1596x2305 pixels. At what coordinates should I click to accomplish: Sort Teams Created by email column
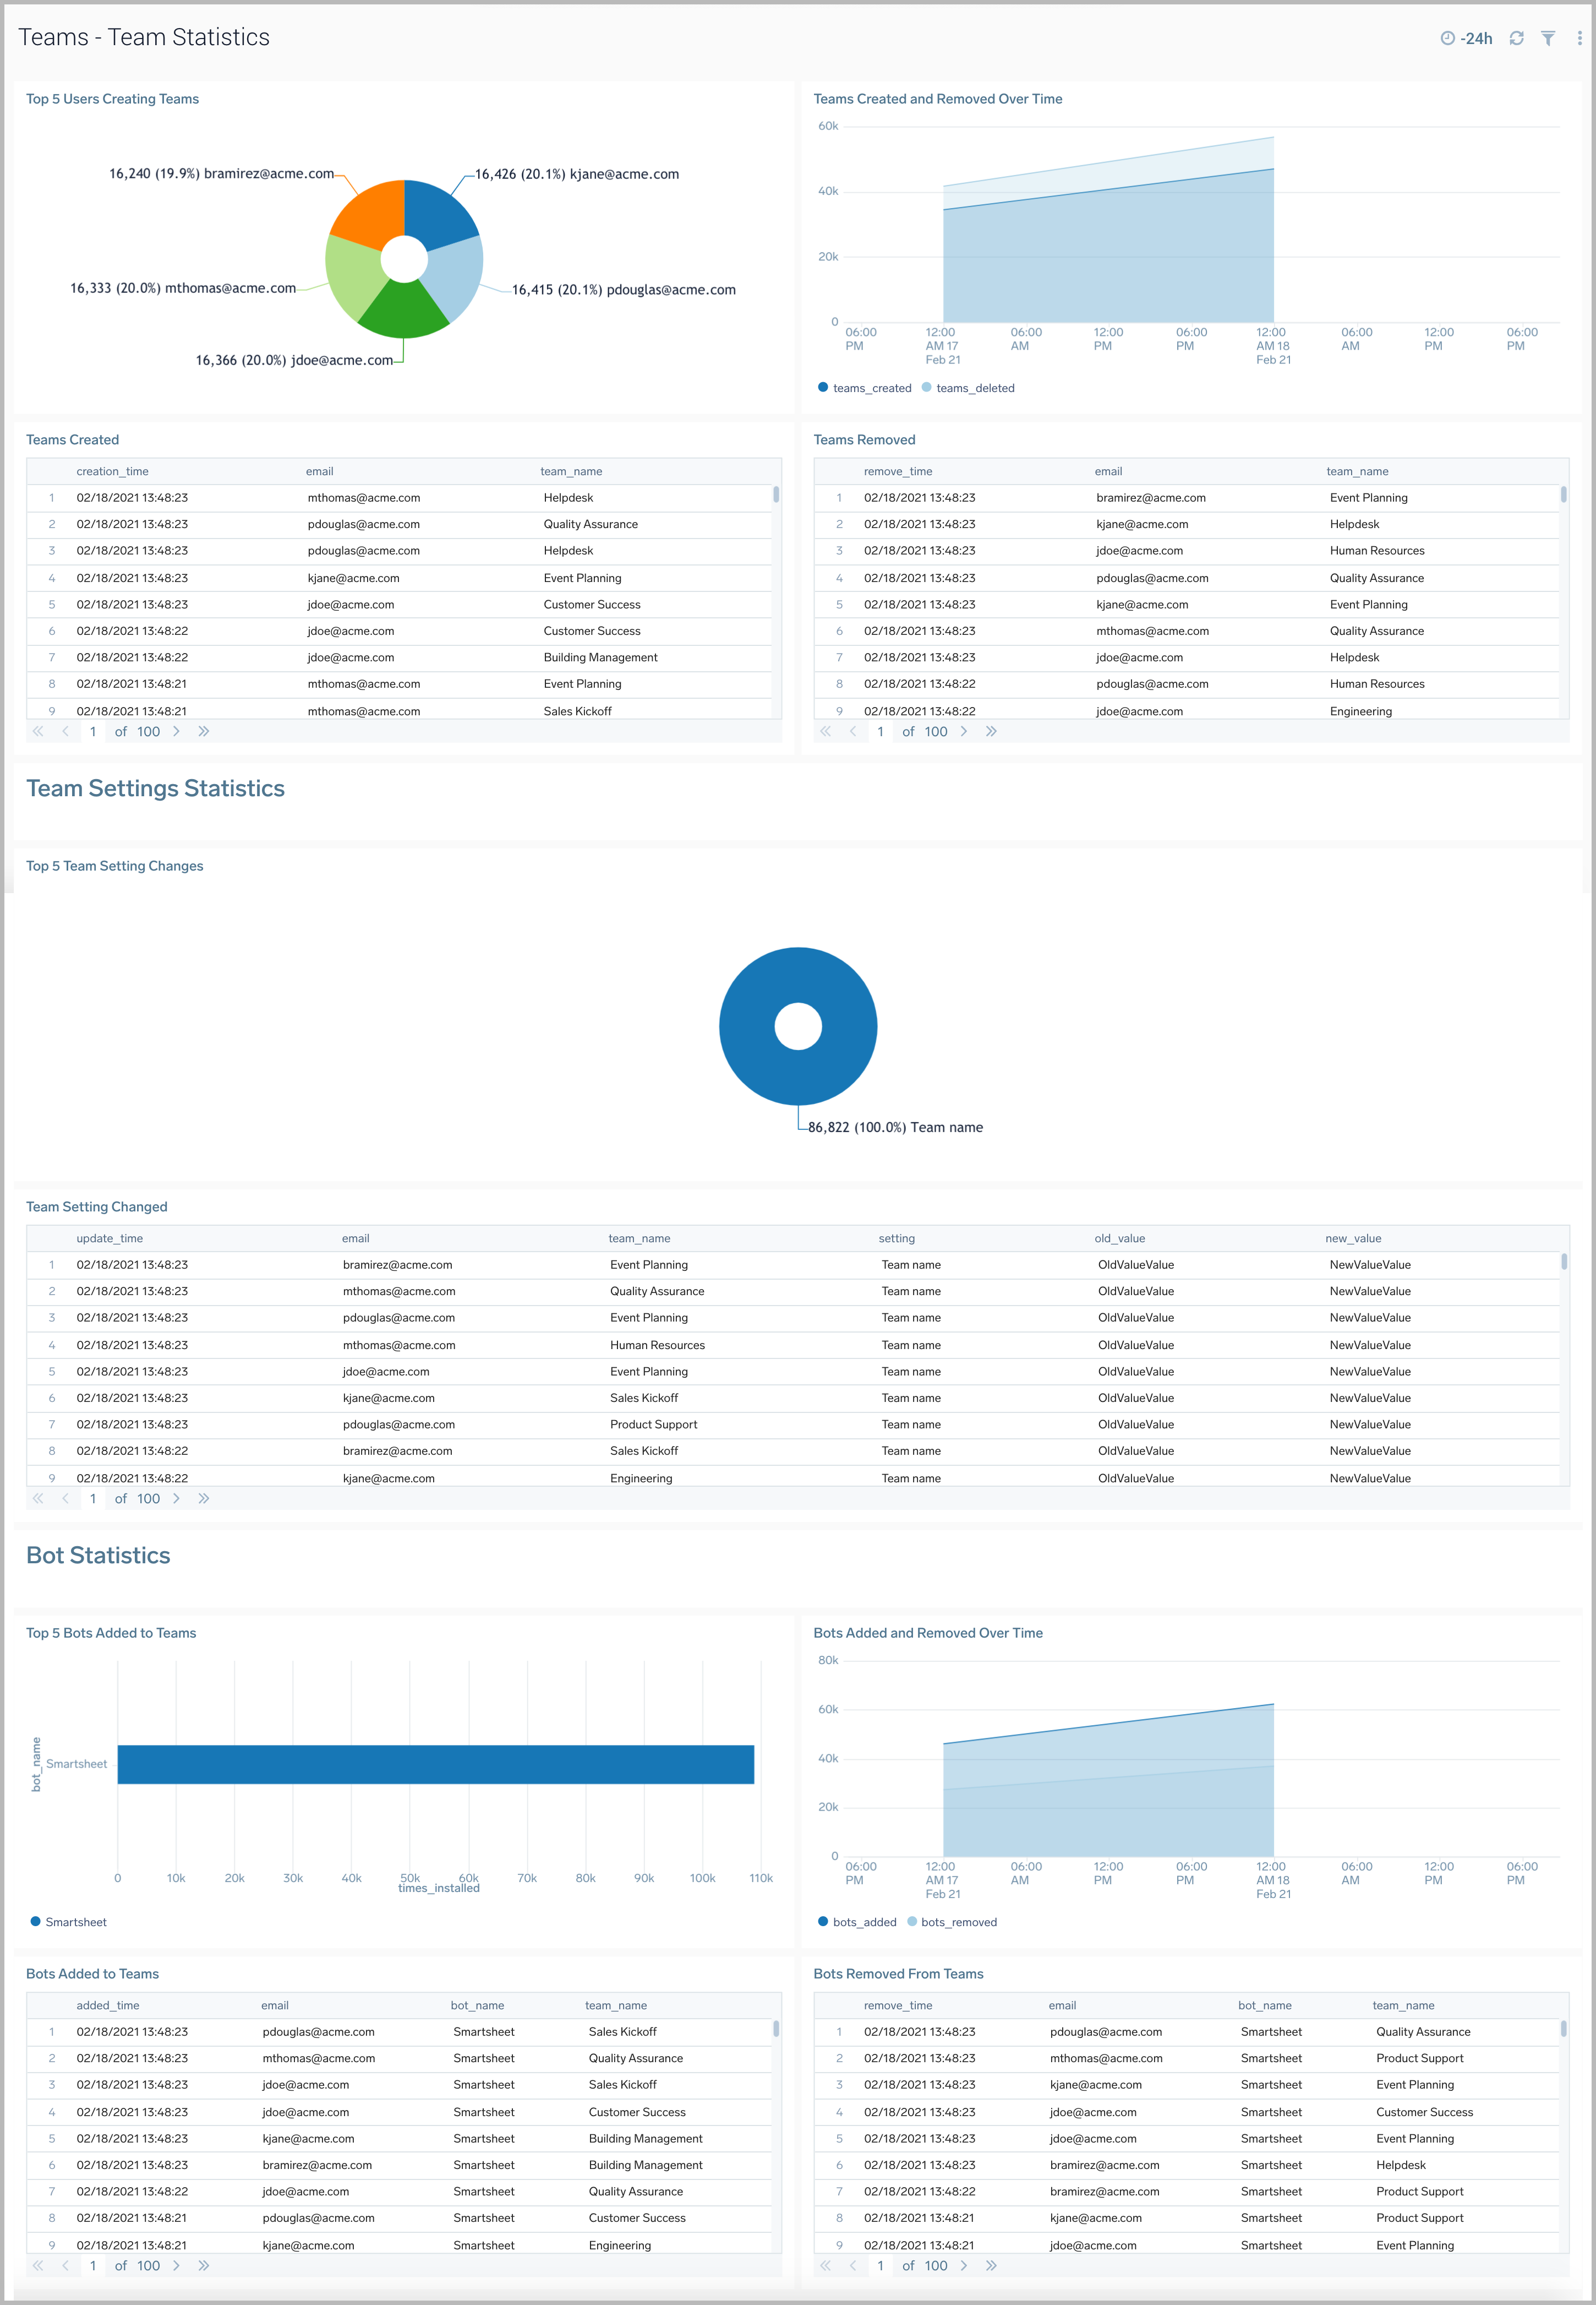tap(320, 471)
